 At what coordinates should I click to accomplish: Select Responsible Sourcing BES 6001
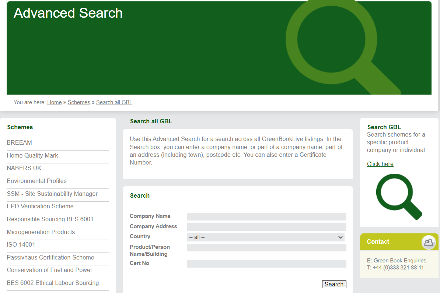click(50, 219)
